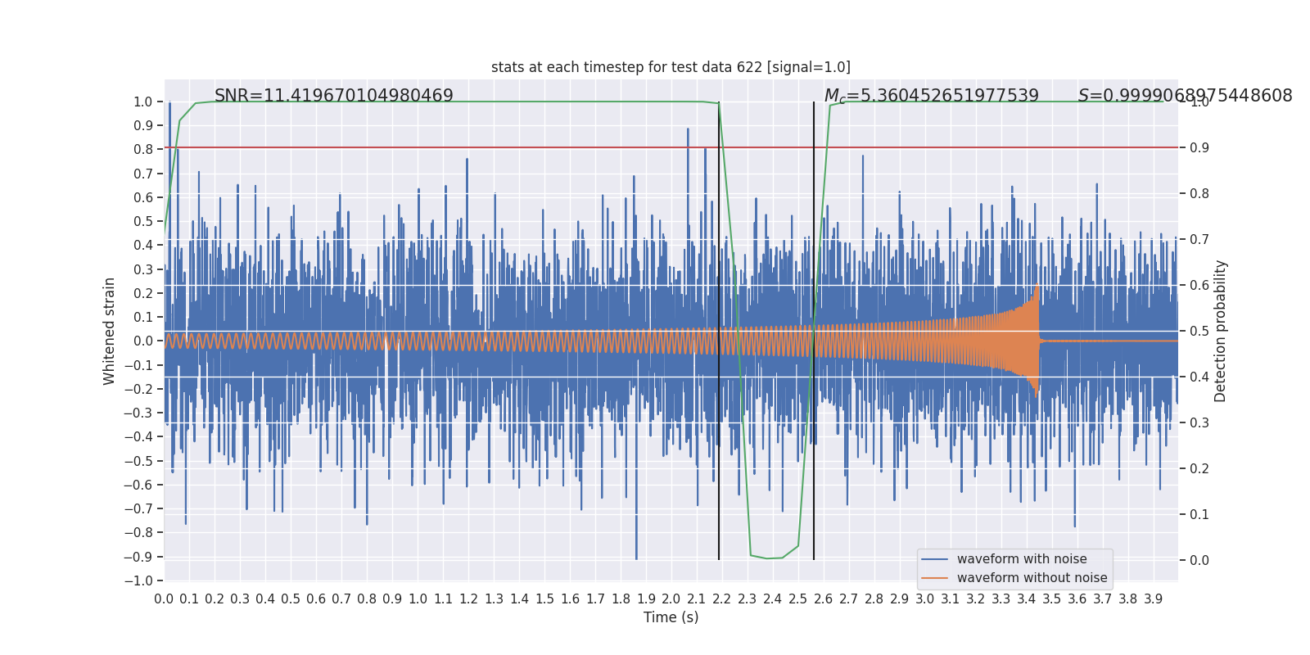Image resolution: width=1310 pixels, height=655 pixels.
Task: Click the −1.0 tick on the strain axis
Action: [x=138, y=580]
